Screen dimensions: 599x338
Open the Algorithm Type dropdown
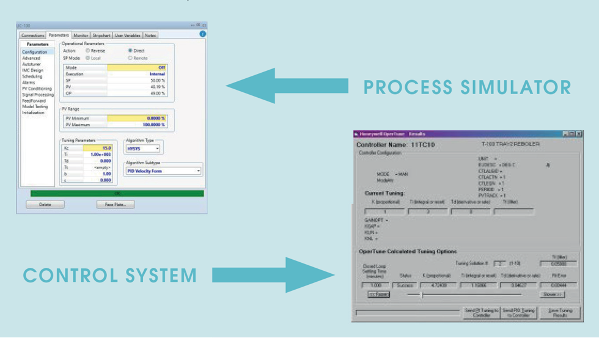[142, 148]
